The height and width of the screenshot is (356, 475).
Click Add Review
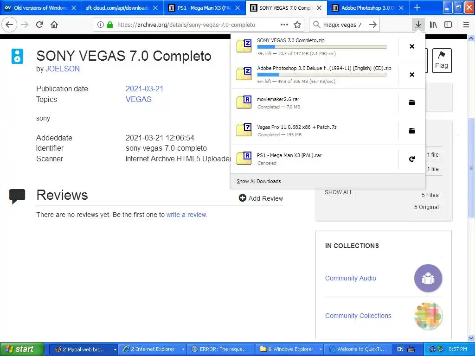pyautogui.click(x=261, y=198)
